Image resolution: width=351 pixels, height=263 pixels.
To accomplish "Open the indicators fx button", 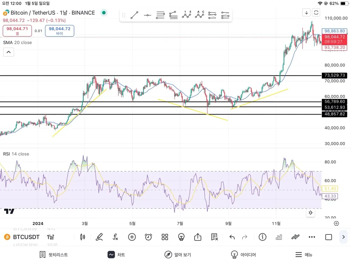I will tap(115, 237).
